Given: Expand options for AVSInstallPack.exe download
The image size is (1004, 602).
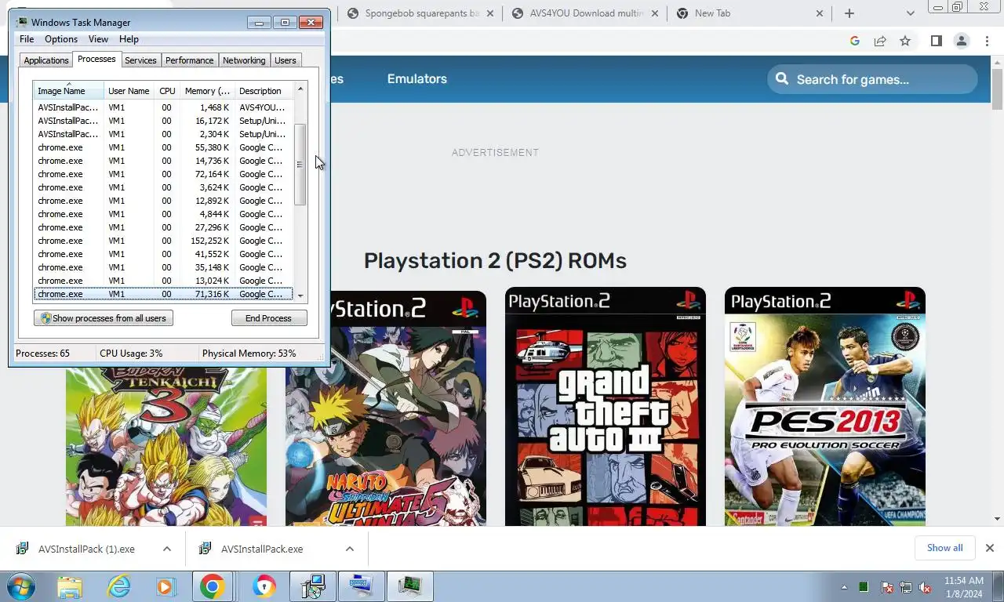Looking at the screenshot, I should [x=349, y=549].
